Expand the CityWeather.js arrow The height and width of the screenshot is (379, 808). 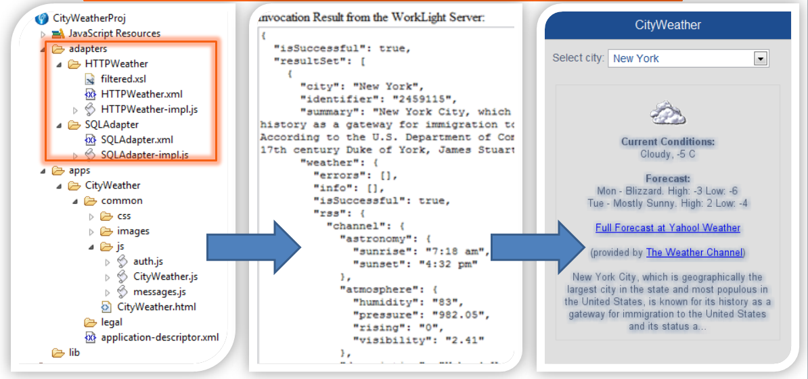[108, 277]
